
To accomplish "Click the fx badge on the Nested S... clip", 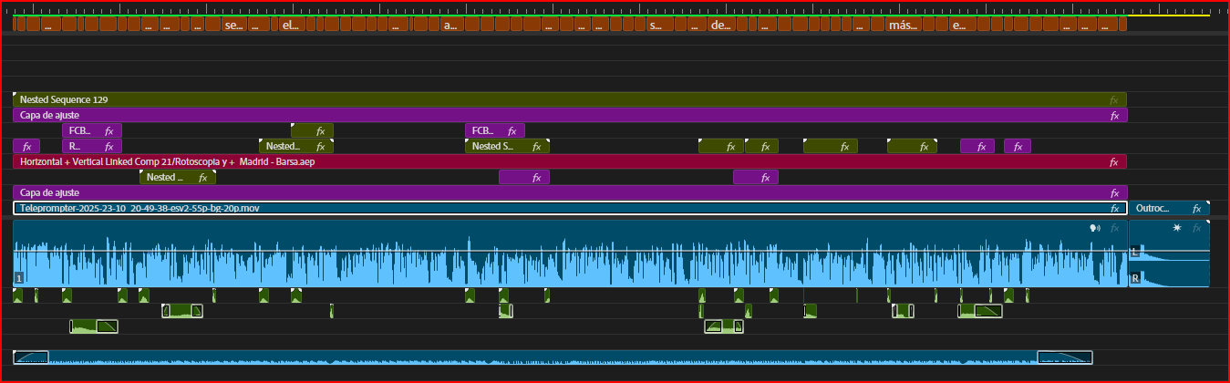I will pos(538,146).
